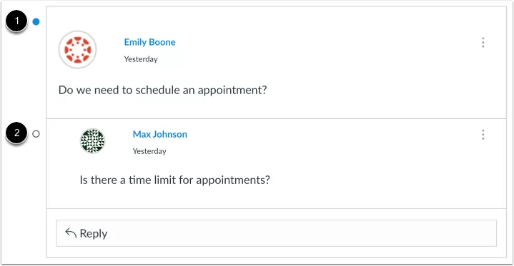Mark Max Johnson's reply unread via hollow circle
The height and width of the screenshot is (266, 514).
click(36, 134)
